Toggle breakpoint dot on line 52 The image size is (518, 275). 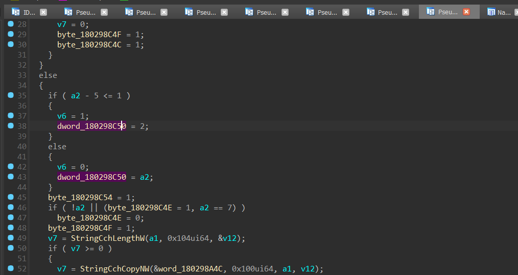(11, 268)
